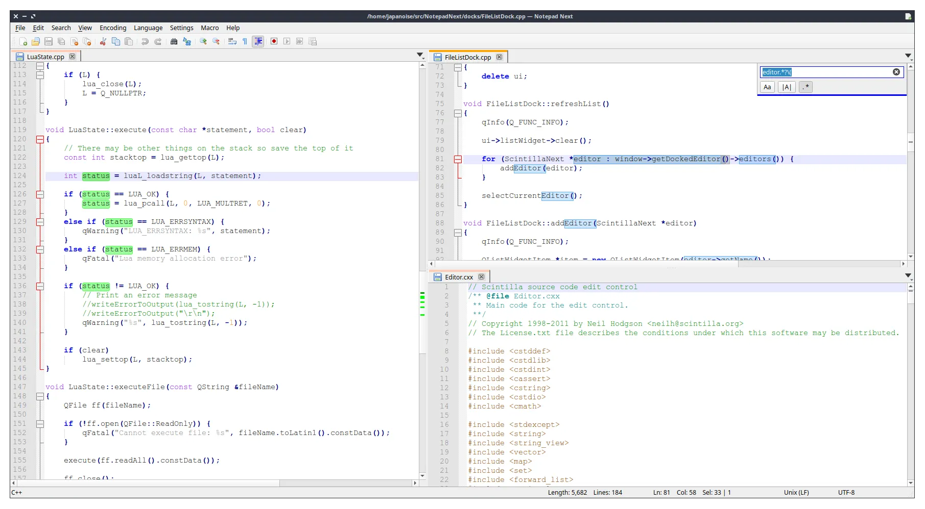
Task: Start macro recording with red record icon
Action: click(274, 41)
